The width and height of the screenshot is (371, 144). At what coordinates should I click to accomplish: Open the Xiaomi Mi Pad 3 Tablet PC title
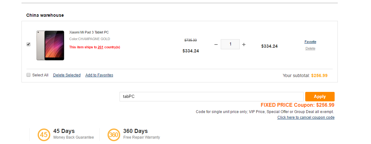pyautogui.click(x=89, y=32)
